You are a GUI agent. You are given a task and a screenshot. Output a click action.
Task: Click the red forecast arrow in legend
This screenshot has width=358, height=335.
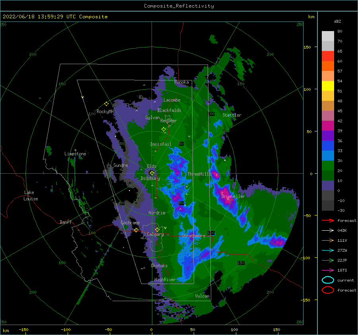[x=328, y=220]
